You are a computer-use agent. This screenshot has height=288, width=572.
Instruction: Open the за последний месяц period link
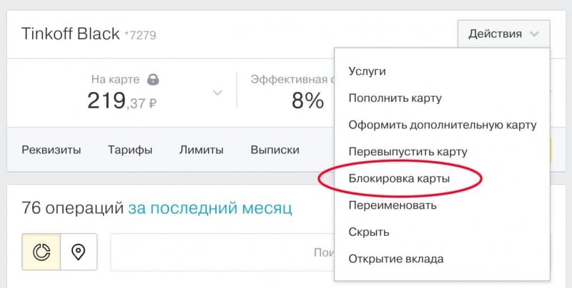pyautogui.click(x=210, y=208)
